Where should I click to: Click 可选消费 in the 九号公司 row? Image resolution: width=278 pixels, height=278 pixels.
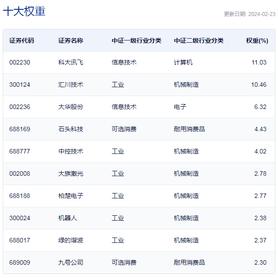click(x=124, y=262)
